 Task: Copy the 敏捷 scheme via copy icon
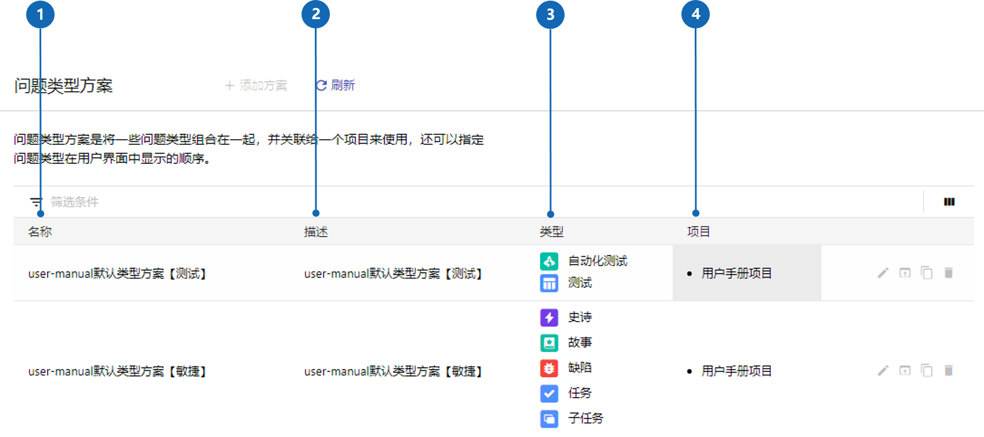[x=926, y=370]
